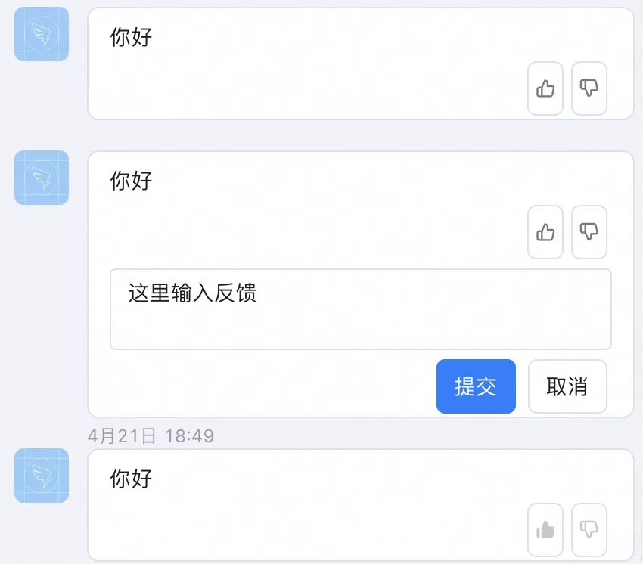Open the first message's sender avatar
Screen dimensions: 643x564
(42, 34)
